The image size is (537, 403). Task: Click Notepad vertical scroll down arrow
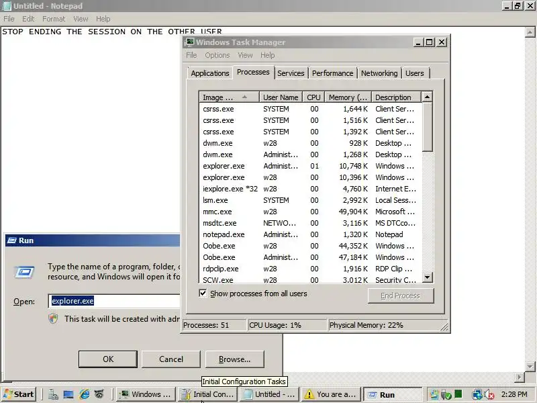[x=530, y=366]
